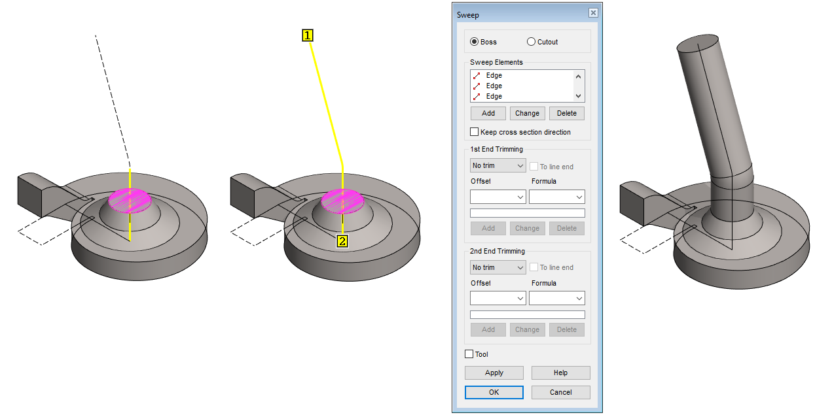
Task: Click yellow marker 2 on the model
Action: [342, 242]
